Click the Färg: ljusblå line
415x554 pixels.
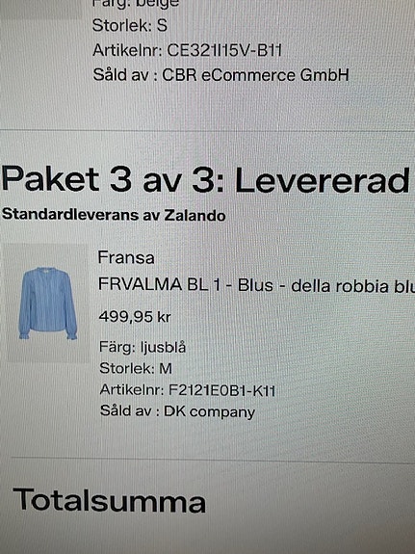(143, 347)
